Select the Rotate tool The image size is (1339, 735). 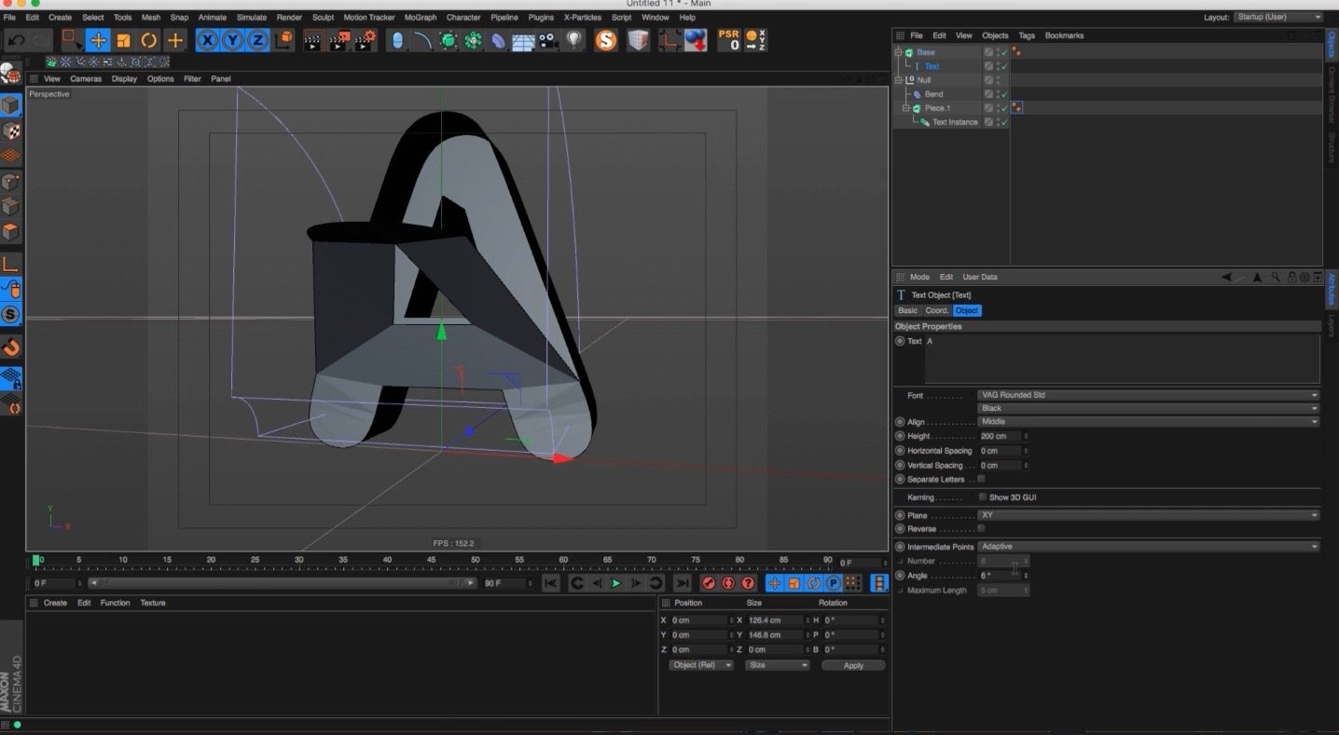click(149, 40)
